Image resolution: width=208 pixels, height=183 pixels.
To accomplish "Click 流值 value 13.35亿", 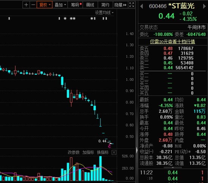I will point(197,163).
